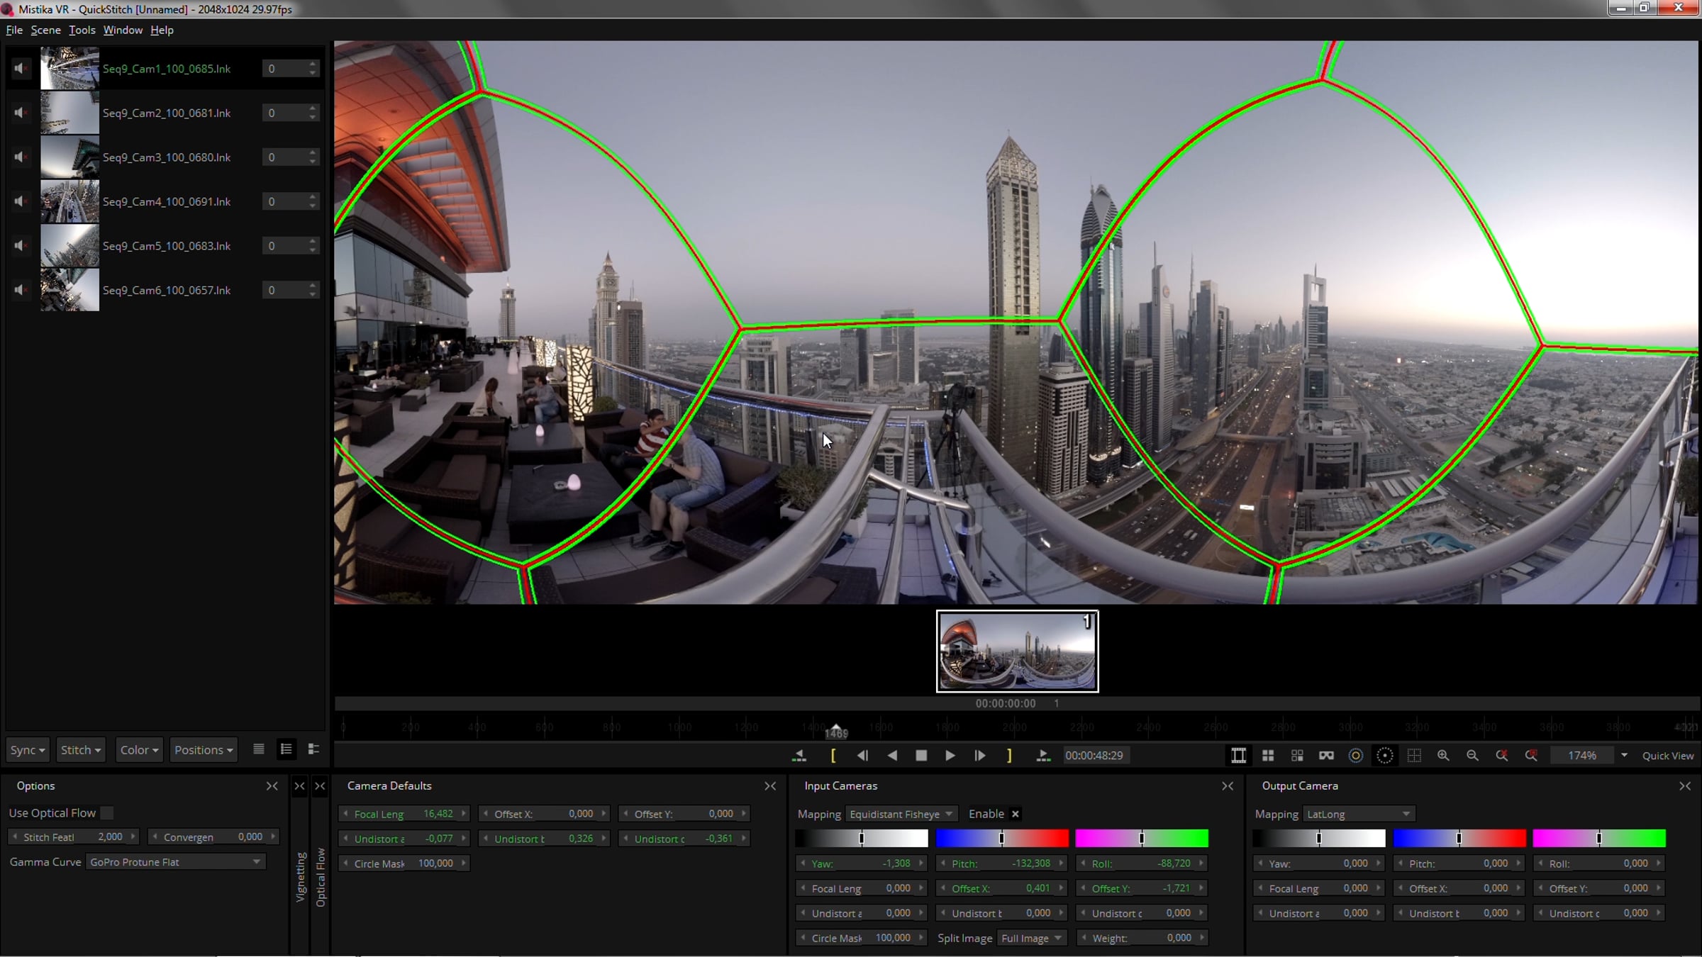Click the play forward button

point(950,756)
